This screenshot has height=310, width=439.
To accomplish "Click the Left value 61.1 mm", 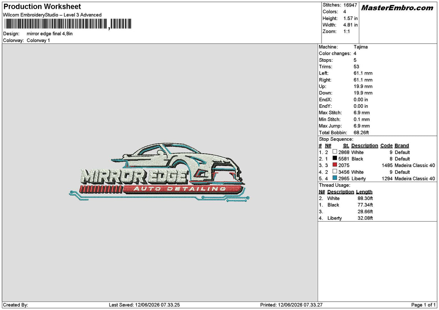I will click(363, 73).
